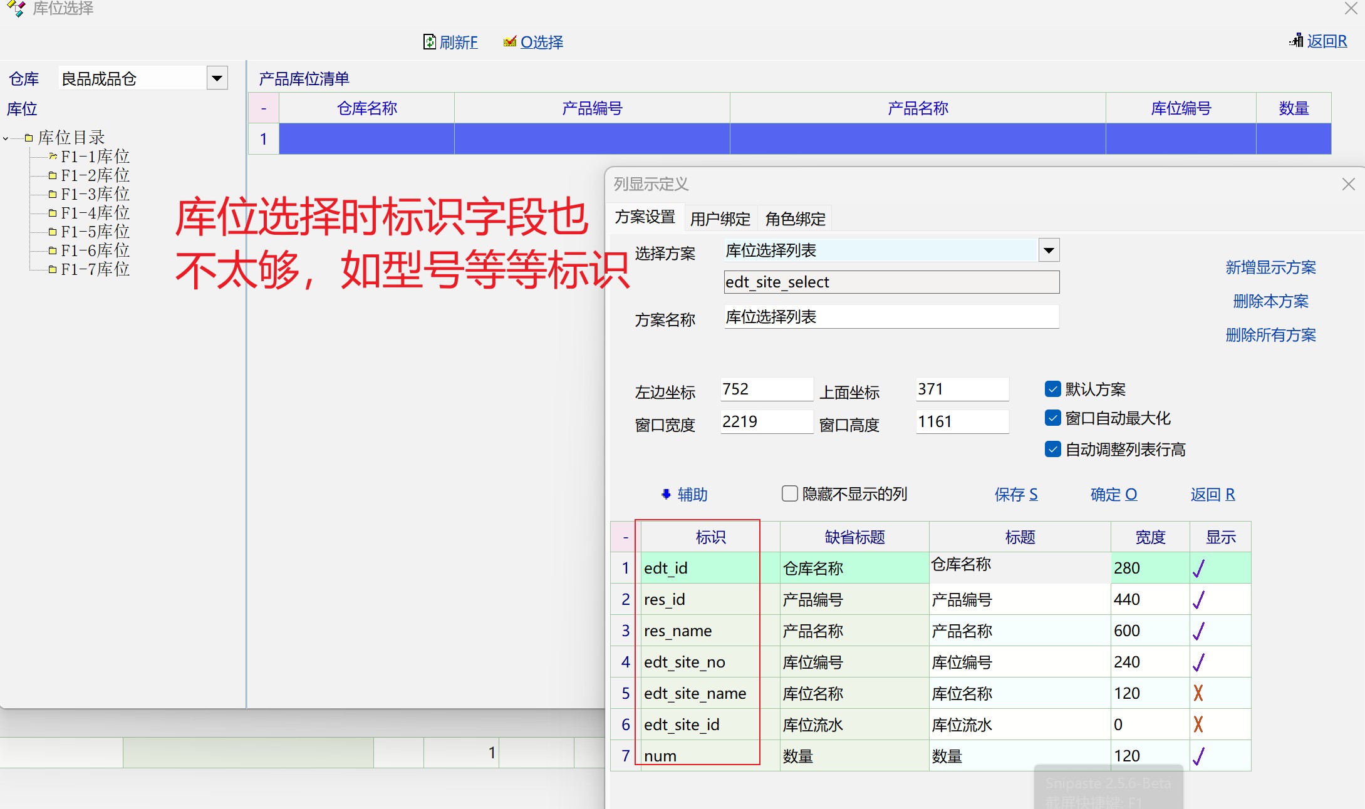Toggle the red X for 库位流水 row
The image size is (1365, 809).
point(1198,724)
